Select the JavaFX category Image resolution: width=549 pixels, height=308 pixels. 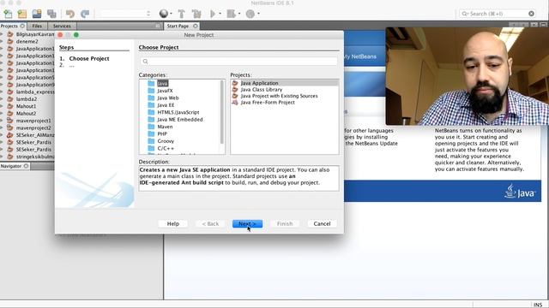(165, 91)
